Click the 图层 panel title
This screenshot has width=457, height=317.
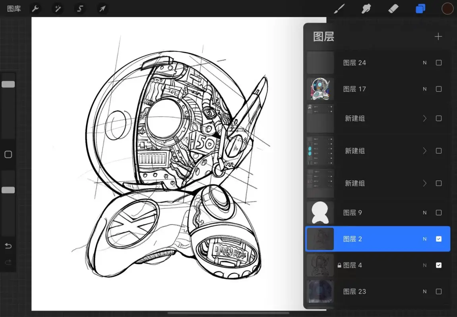(x=323, y=37)
